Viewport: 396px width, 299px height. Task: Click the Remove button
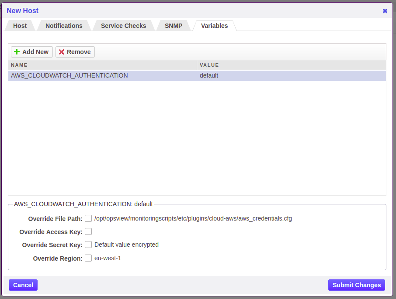[x=75, y=51]
